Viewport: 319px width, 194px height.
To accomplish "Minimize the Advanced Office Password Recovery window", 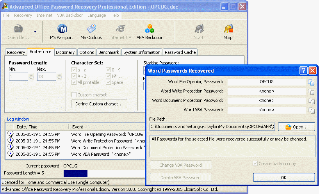I will click(224, 7).
